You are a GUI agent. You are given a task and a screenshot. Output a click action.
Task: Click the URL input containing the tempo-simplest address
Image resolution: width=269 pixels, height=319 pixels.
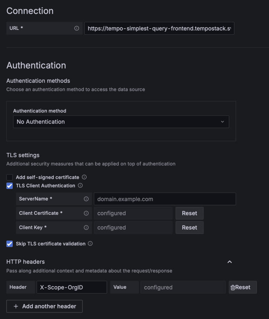coord(159,28)
